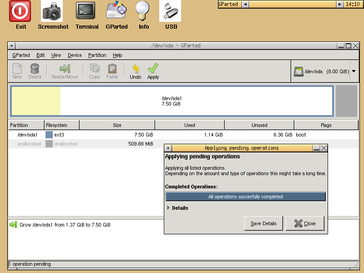364x273 pixels.
Task: Click the Paste toolbar icon
Action: (x=112, y=71)
